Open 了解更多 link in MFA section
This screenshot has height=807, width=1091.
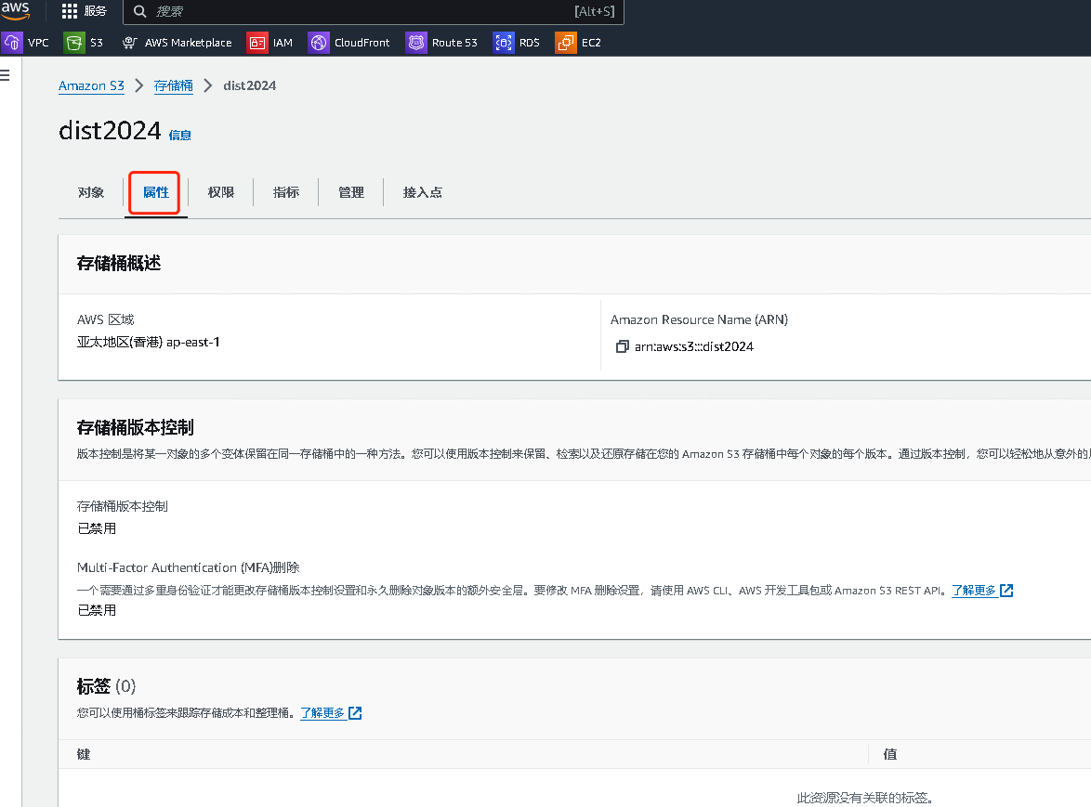[973, 590]
